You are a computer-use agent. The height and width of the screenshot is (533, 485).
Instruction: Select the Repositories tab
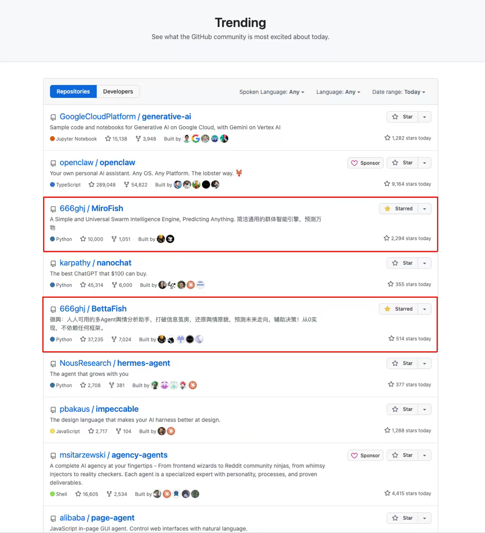point(73,92)
